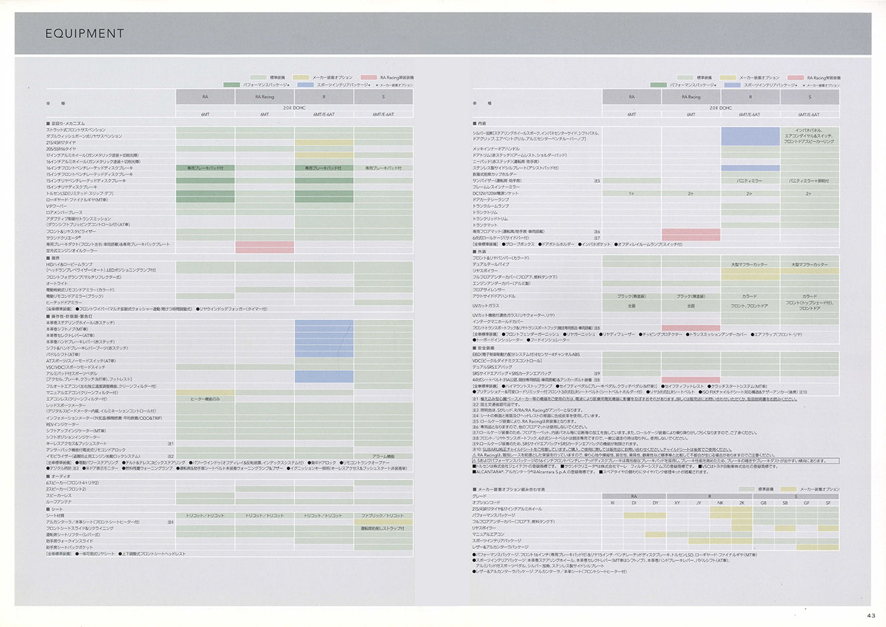Click row 'トルセンLSD(リミテッド・スリップ・デフ)'
Viewport: 886px width, 627px height.
coord(229,193)
